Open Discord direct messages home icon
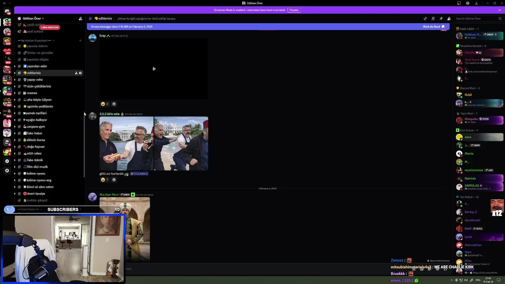 (7, 11)
